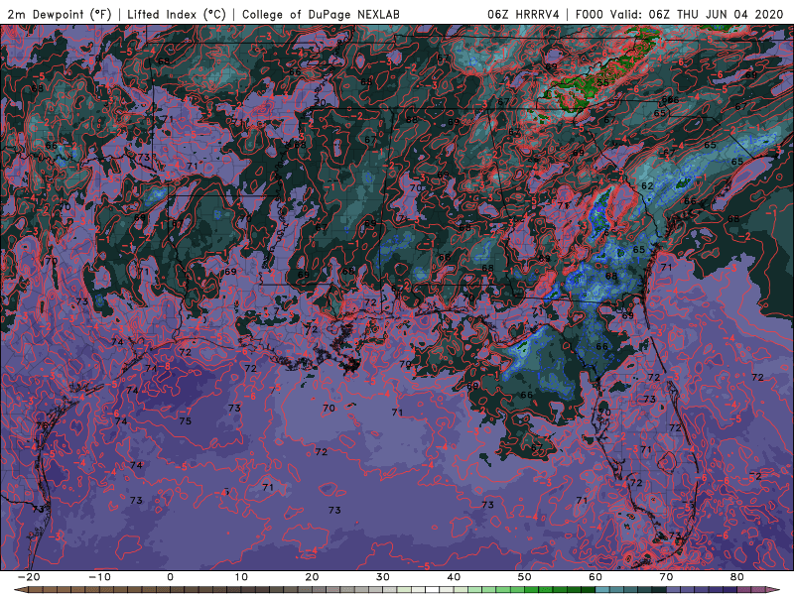Click the right arrow end of the color bar
Viewport: 794px width, 595px height.
click(x=773, y=590)
